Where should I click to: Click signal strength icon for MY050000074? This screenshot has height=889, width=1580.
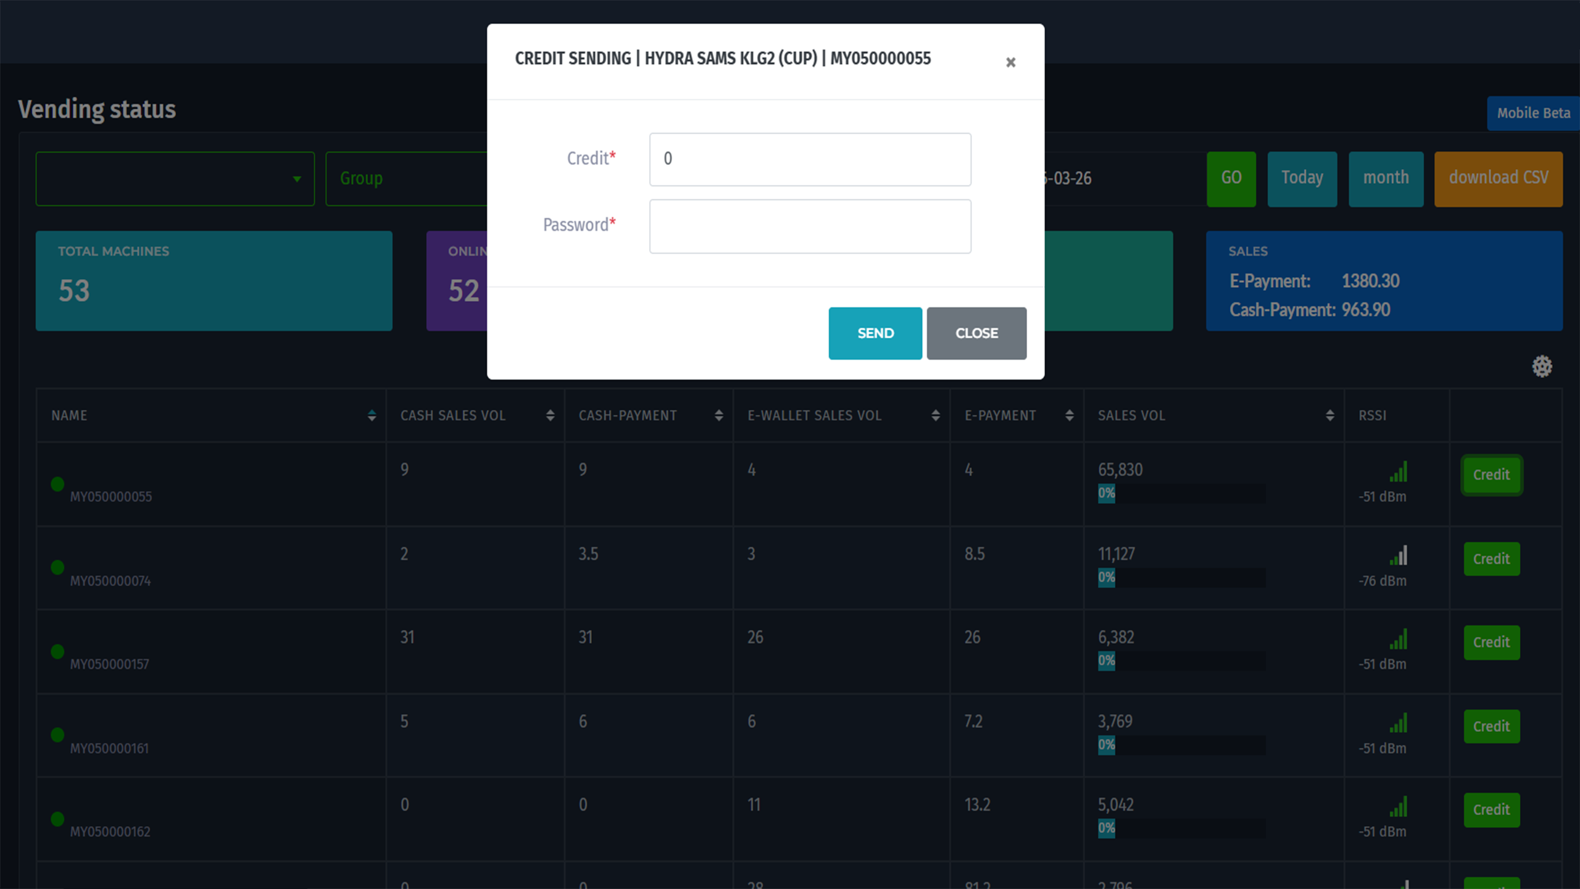(1399, 555)
